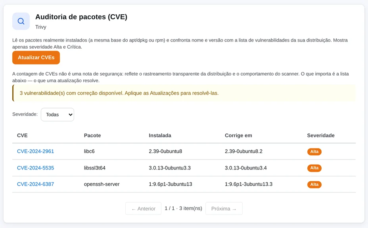Screen dimensions: 368x228
Task: Open the CVE-2024-5535 link
Action: 35,168
